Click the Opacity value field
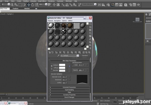The width and height of the screenshot is (151, 105). coord(81,70)
